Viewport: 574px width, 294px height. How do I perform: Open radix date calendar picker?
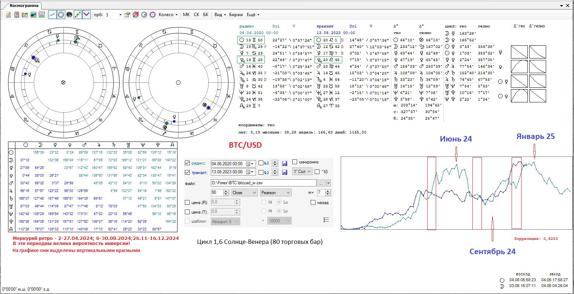tap(250, 163)
